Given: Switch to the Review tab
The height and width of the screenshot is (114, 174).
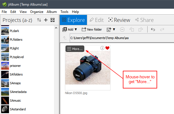Looking at the screenshot, I should coord(119,20).
